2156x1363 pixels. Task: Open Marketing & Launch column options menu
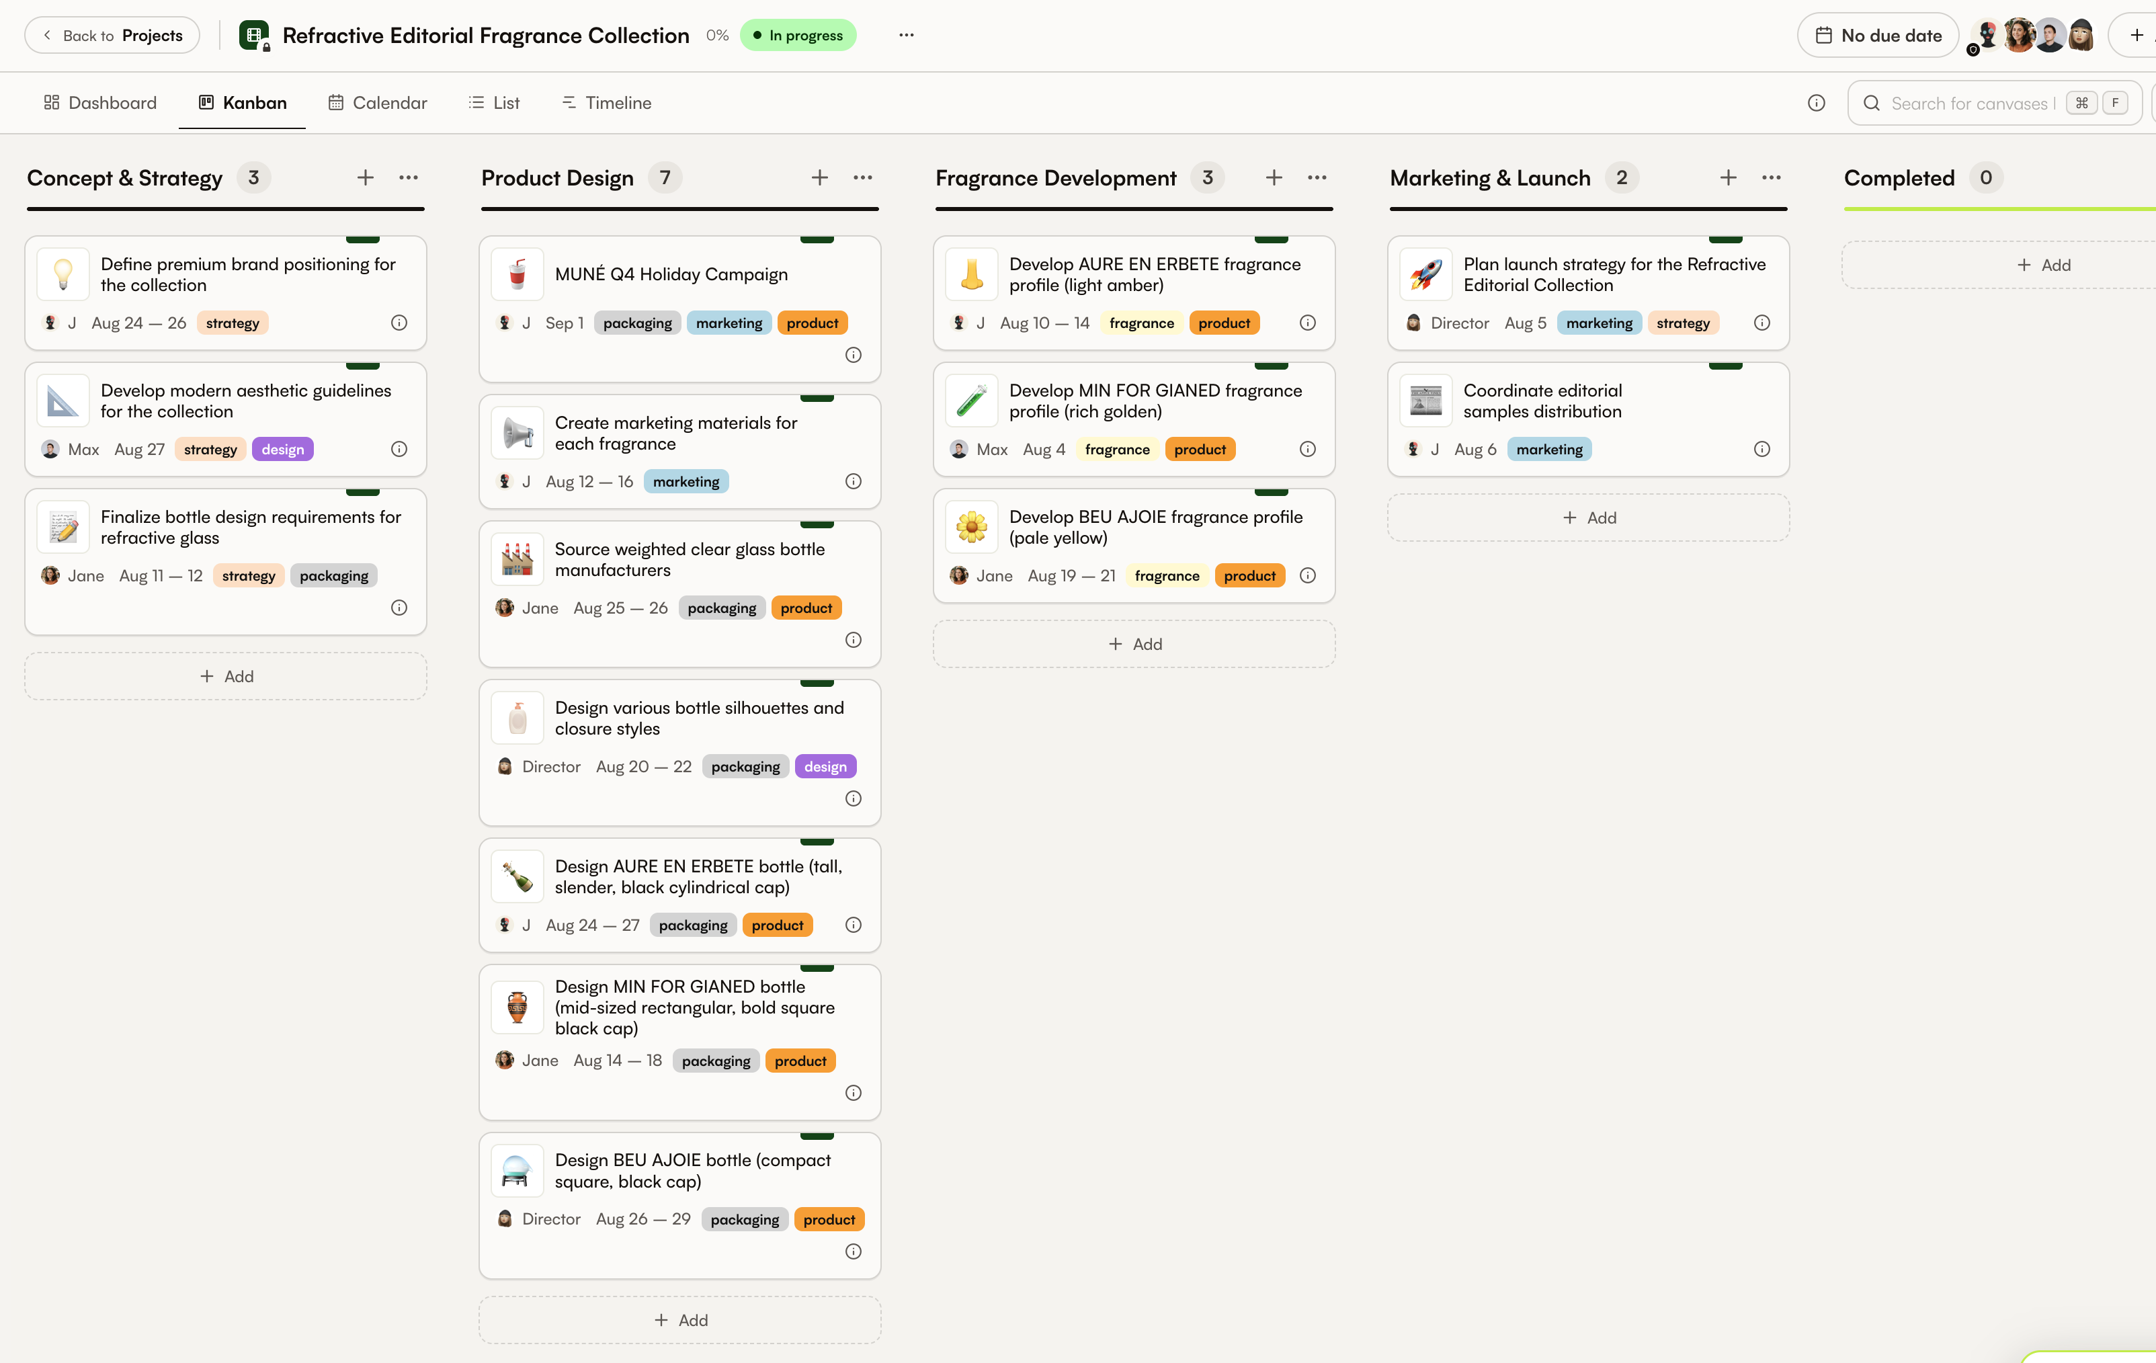click(x=1771, y=177)
